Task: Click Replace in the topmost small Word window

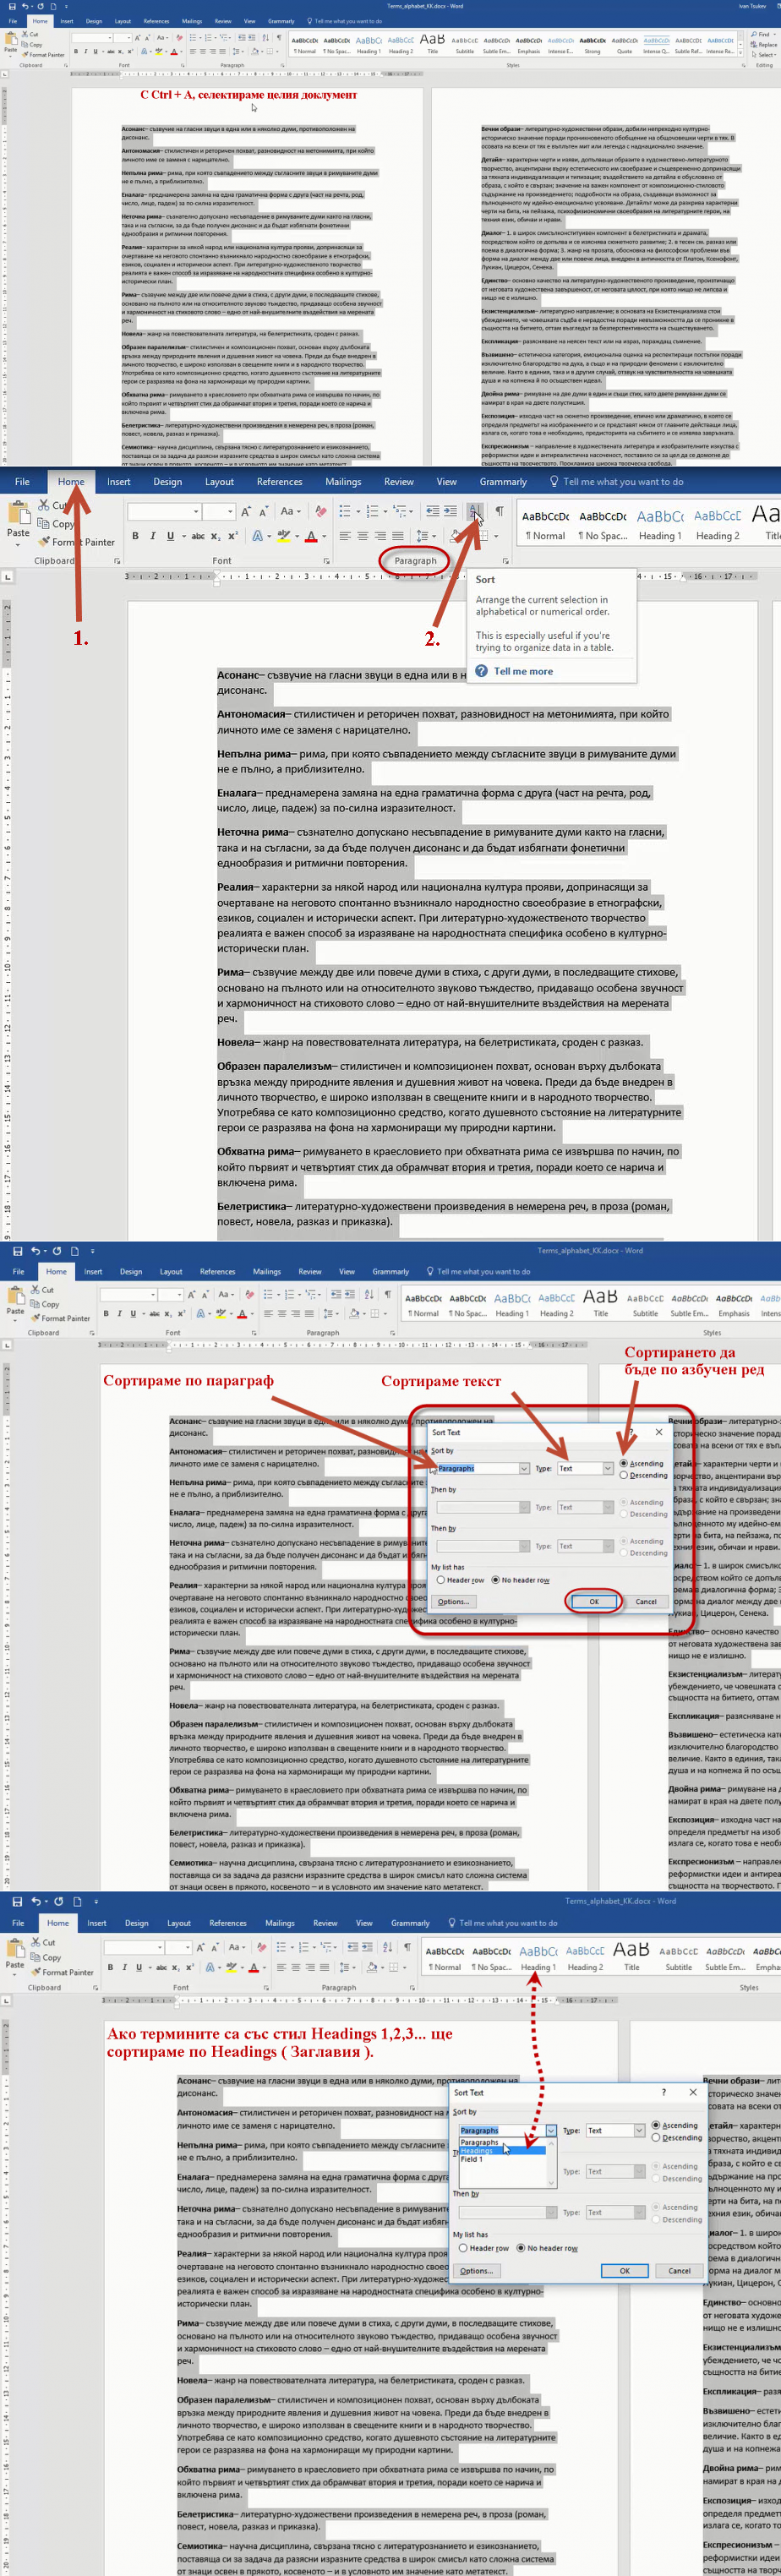Action: (x=764, y=45)
